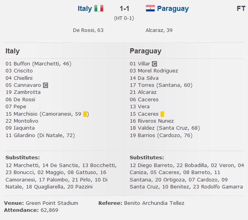Click the Paraguay flag icon
248x220 pixels.
point(150,9)
